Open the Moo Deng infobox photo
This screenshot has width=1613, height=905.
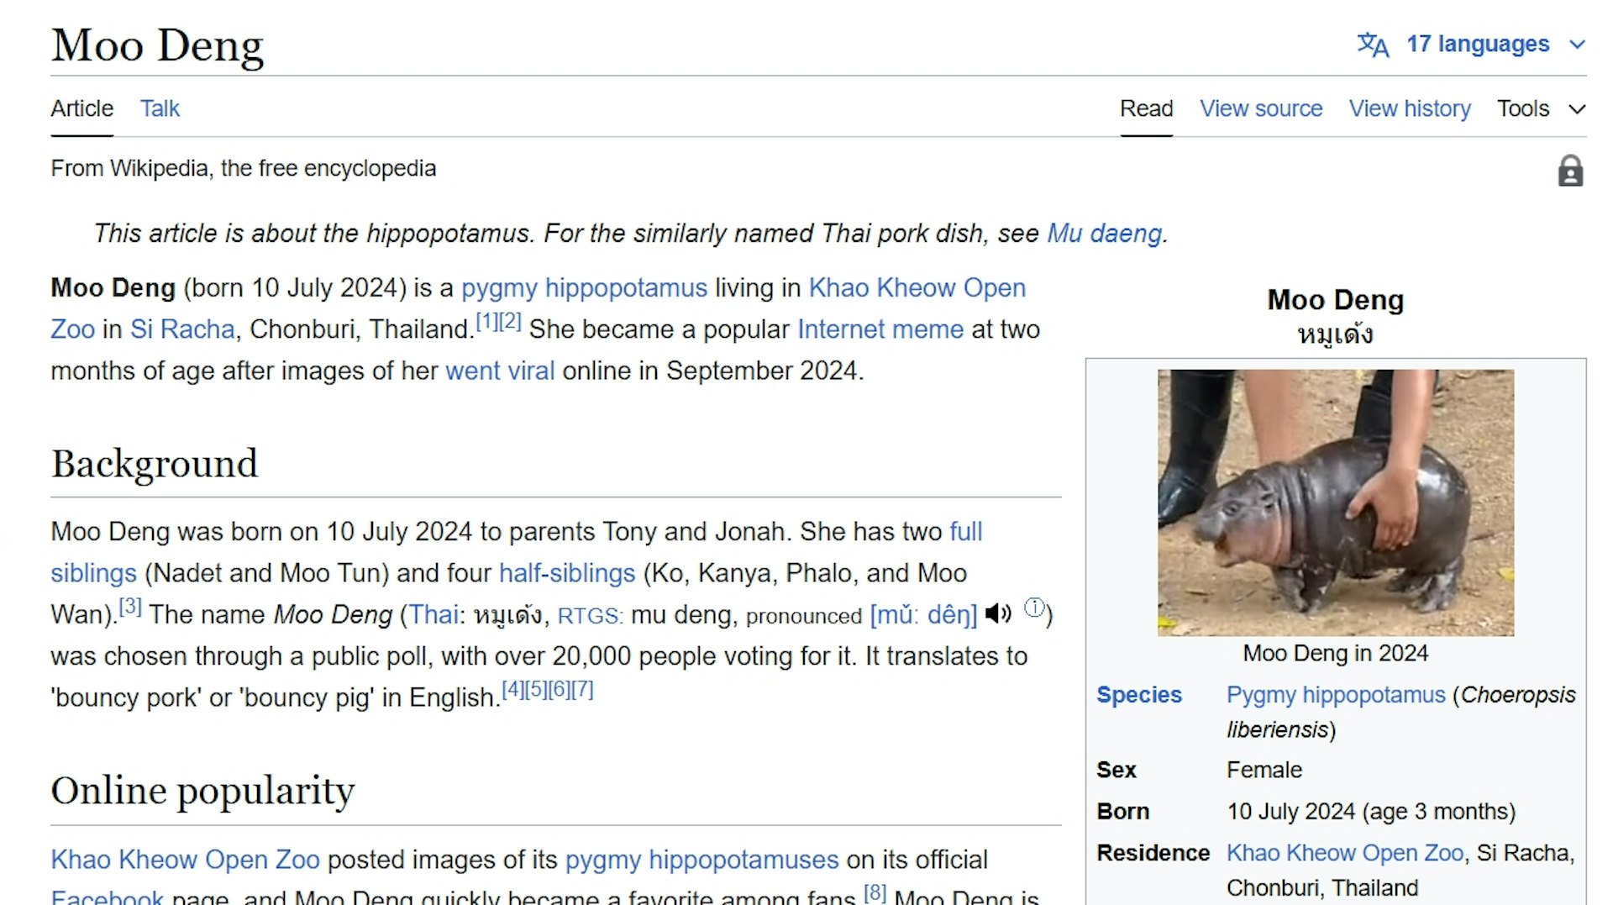pyautogui.click(x=1336, y=502)
